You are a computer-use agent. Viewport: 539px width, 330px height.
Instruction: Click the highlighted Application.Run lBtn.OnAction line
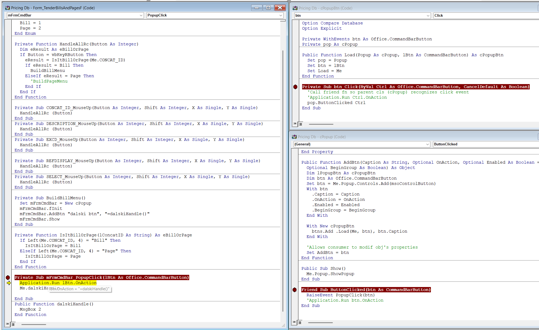[x=58, y=283]
